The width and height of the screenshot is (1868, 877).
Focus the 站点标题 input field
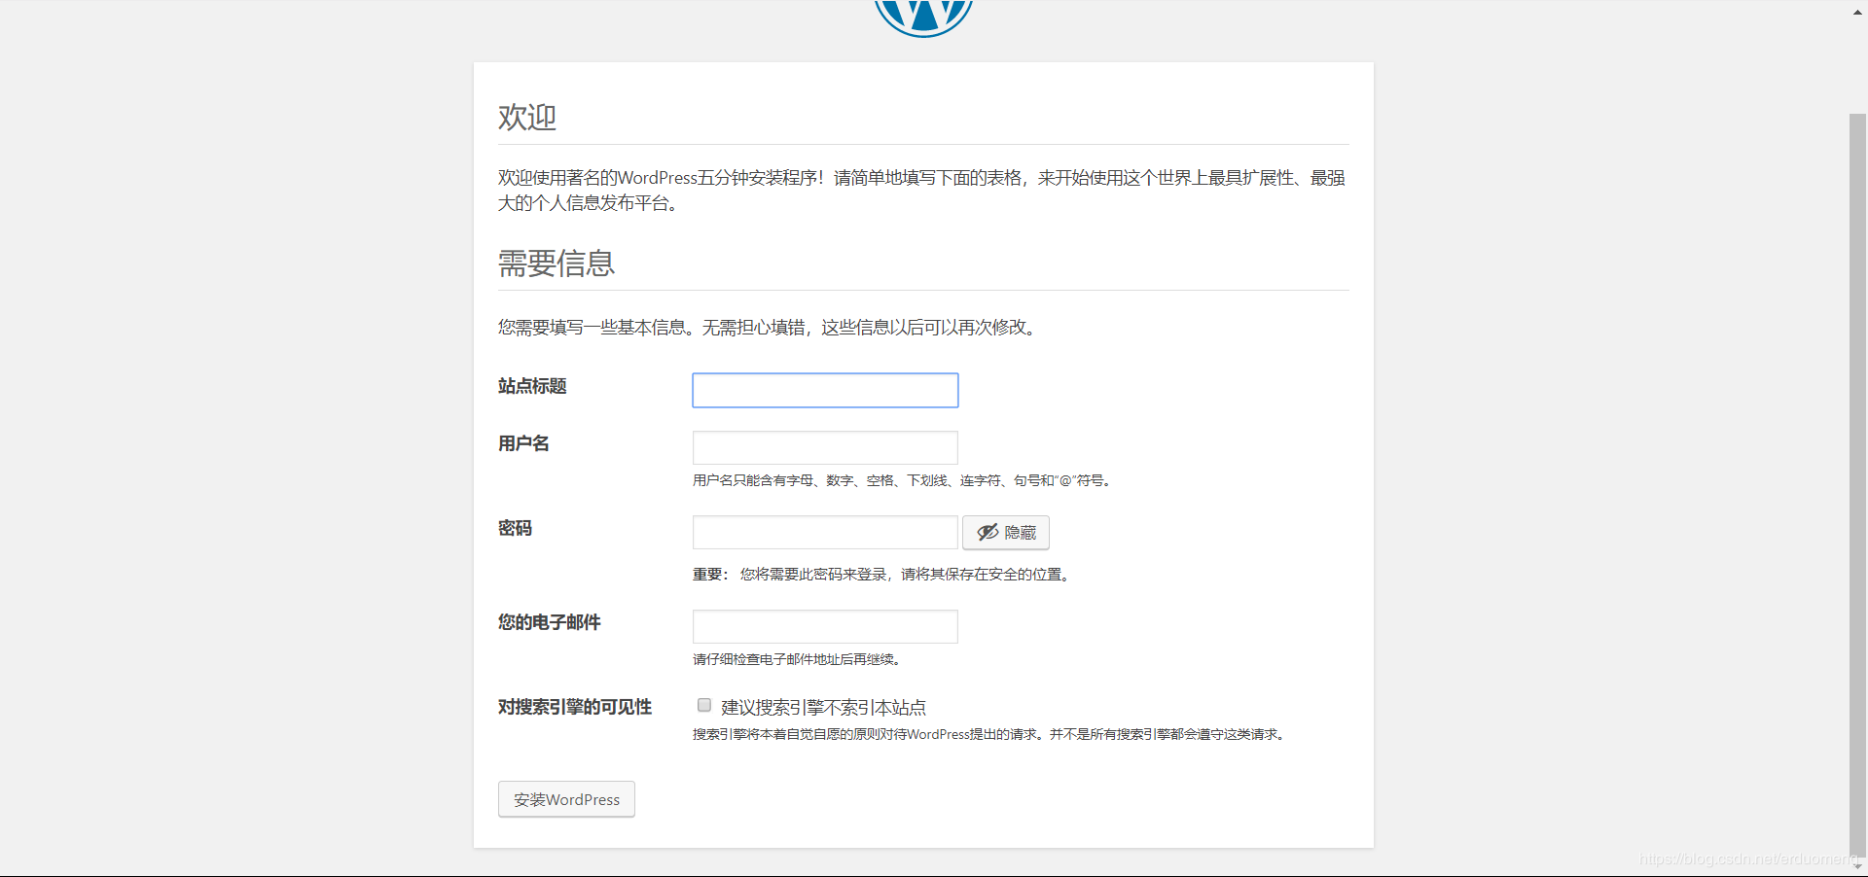coord(825,390)
